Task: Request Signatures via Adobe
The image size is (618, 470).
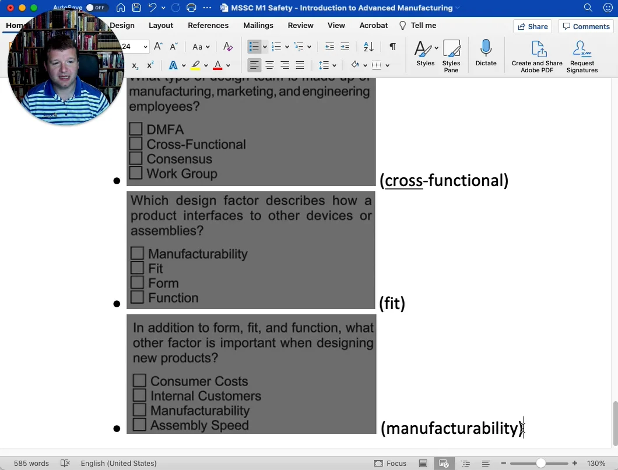Action: [582, 56]
